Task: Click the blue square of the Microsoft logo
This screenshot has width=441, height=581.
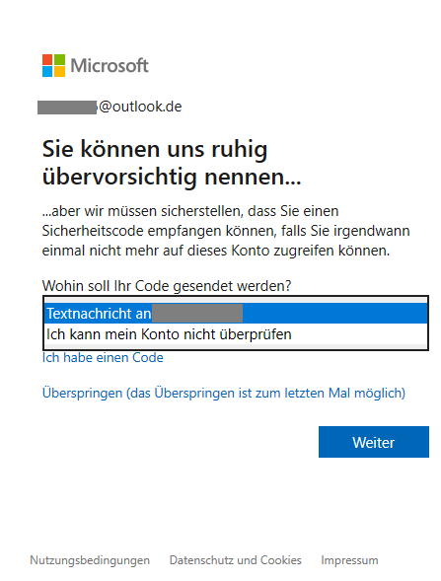Action: coord(47,72)
